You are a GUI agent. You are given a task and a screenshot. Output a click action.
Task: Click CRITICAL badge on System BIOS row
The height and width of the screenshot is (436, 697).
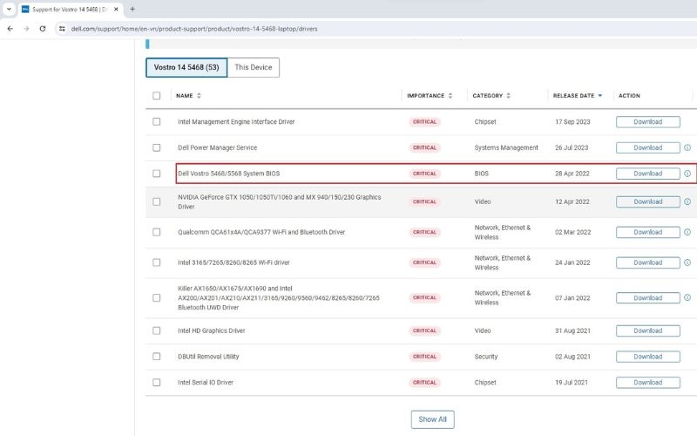424,174
